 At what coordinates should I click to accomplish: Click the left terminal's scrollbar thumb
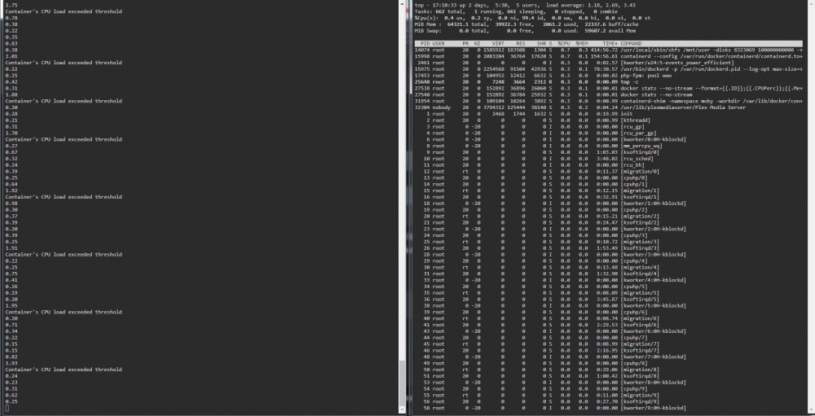[402, 383]
